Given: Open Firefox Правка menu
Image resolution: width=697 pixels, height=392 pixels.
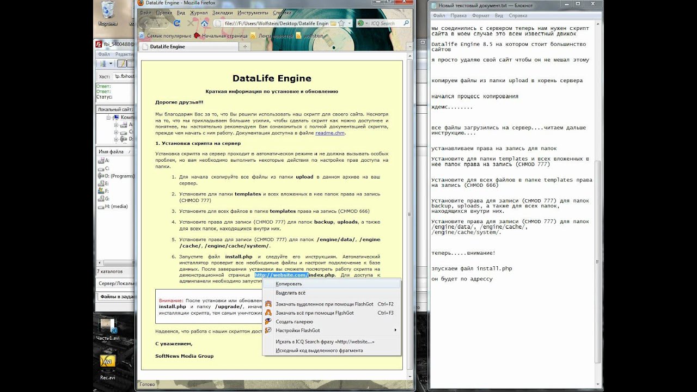Looking at the screenshot, I should point(163,13).
